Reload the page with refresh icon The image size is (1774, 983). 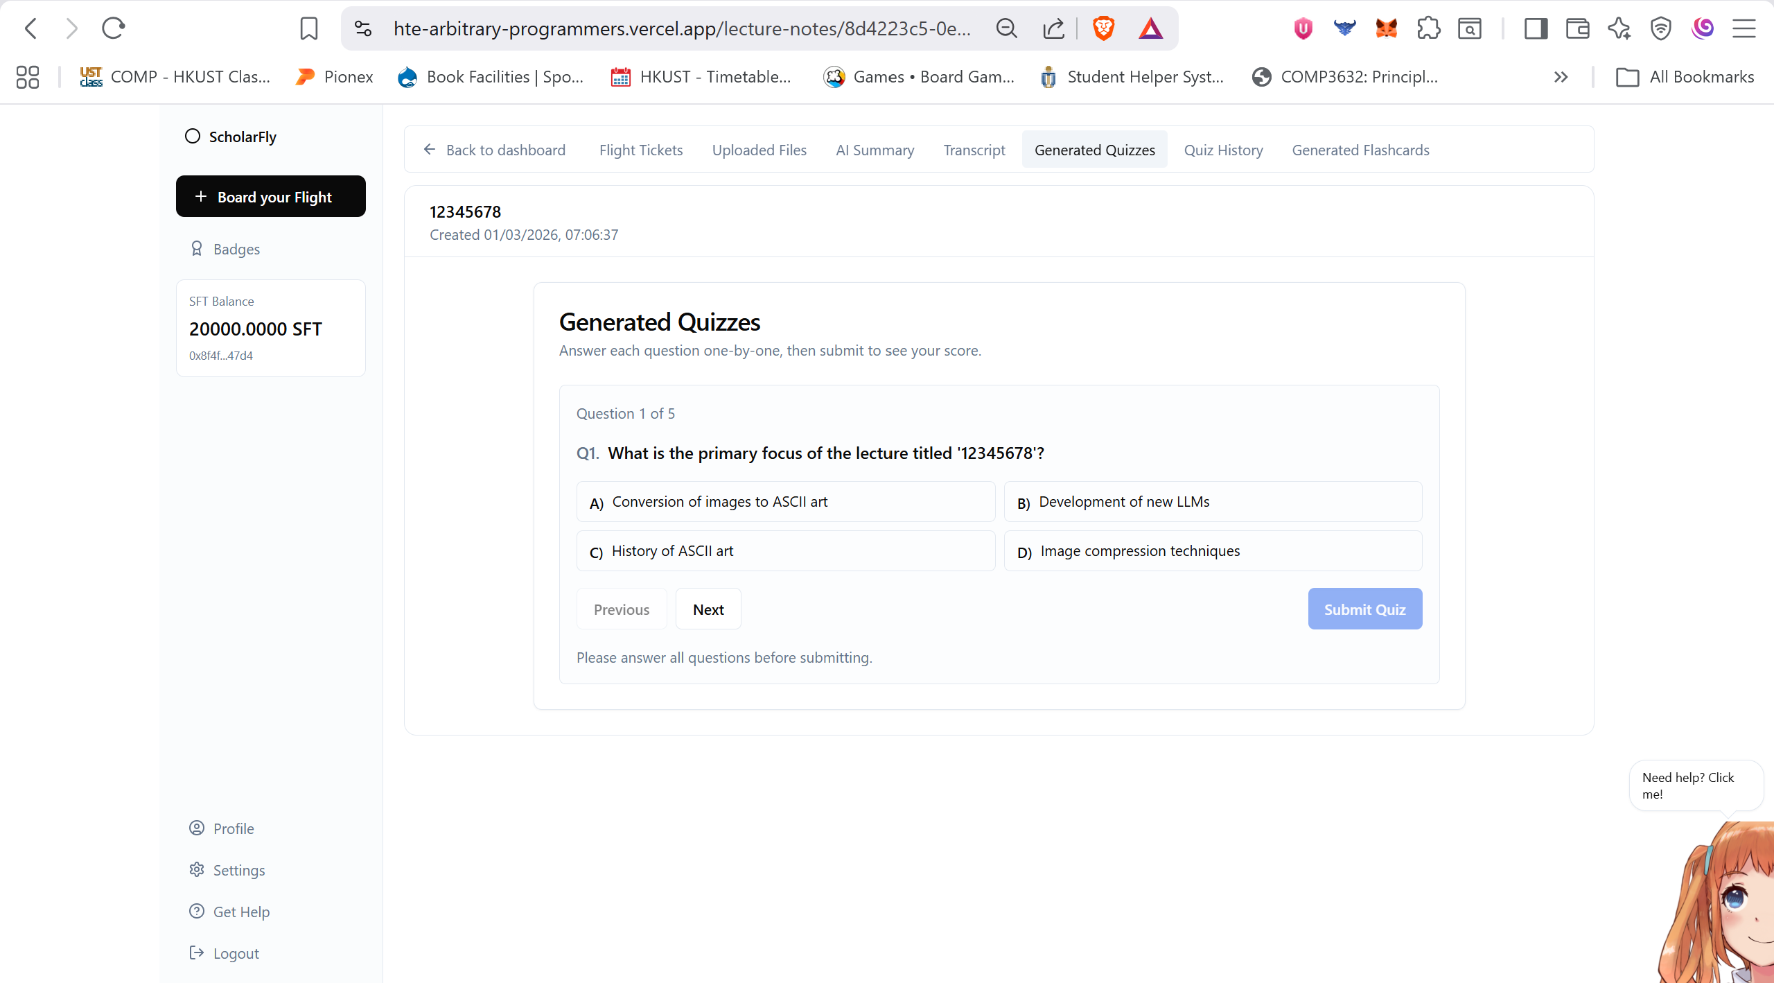point(113,28)
